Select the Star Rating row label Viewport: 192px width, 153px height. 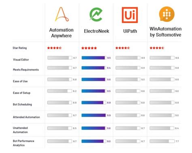tap(20, 48)
